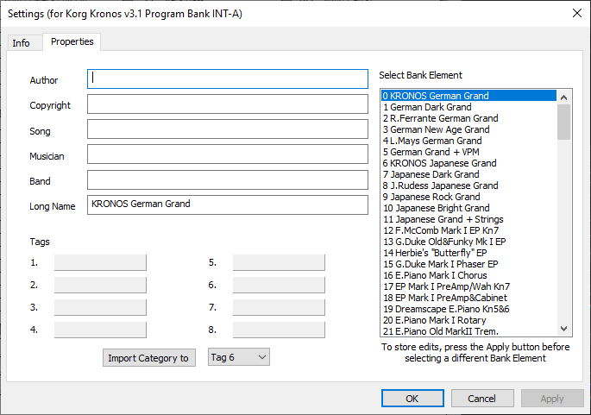Click the Band input field
This screenshot has height=415, width=591.
[228, 179]
